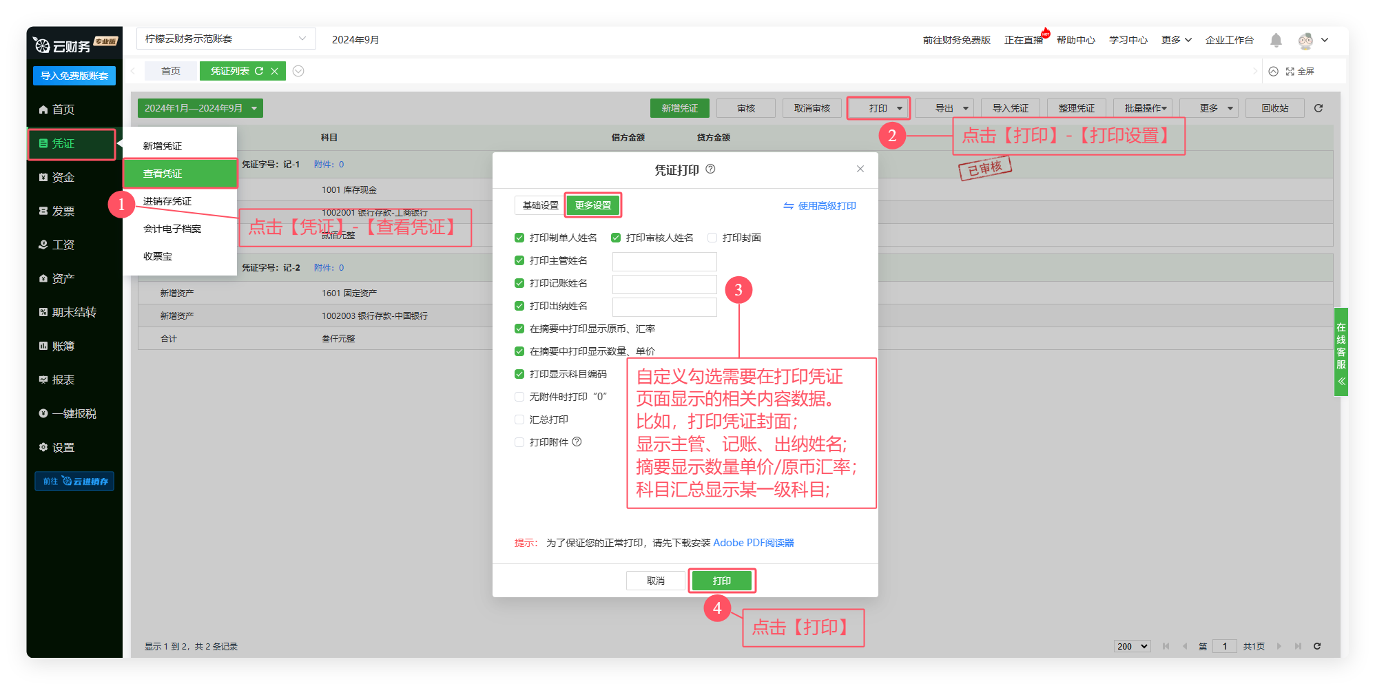Open the 200 rows-per-page dropdown

[1132, 646]
